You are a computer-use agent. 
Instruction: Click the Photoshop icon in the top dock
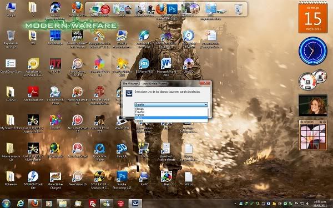(x=172, y=9)
